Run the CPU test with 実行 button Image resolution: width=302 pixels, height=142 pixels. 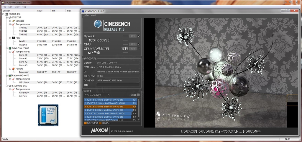coord(133,44)
